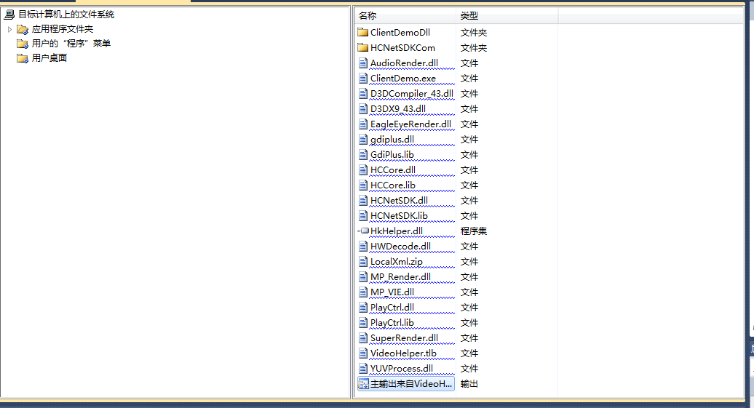
Task: Click 文件夹 type cell of ClientDemoDll row
Action: (x=474, y=32)
